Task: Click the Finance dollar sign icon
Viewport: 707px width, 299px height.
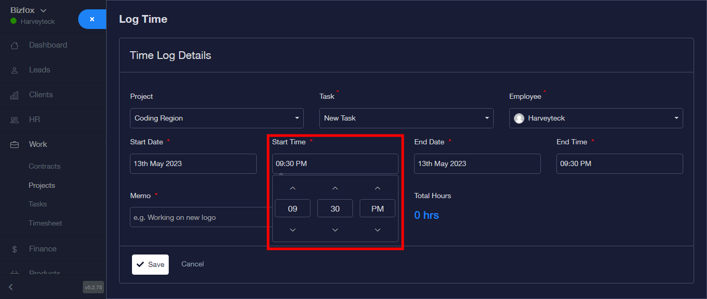Action: point(14,249)
